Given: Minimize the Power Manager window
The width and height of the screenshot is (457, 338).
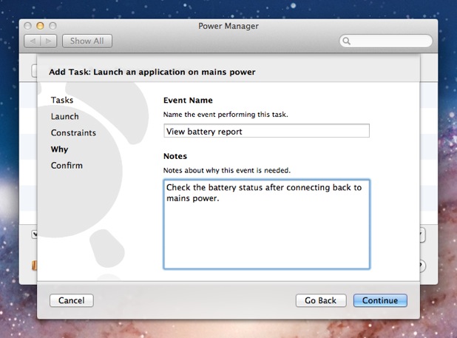Looking at the screenshot, I should point(40,26).
